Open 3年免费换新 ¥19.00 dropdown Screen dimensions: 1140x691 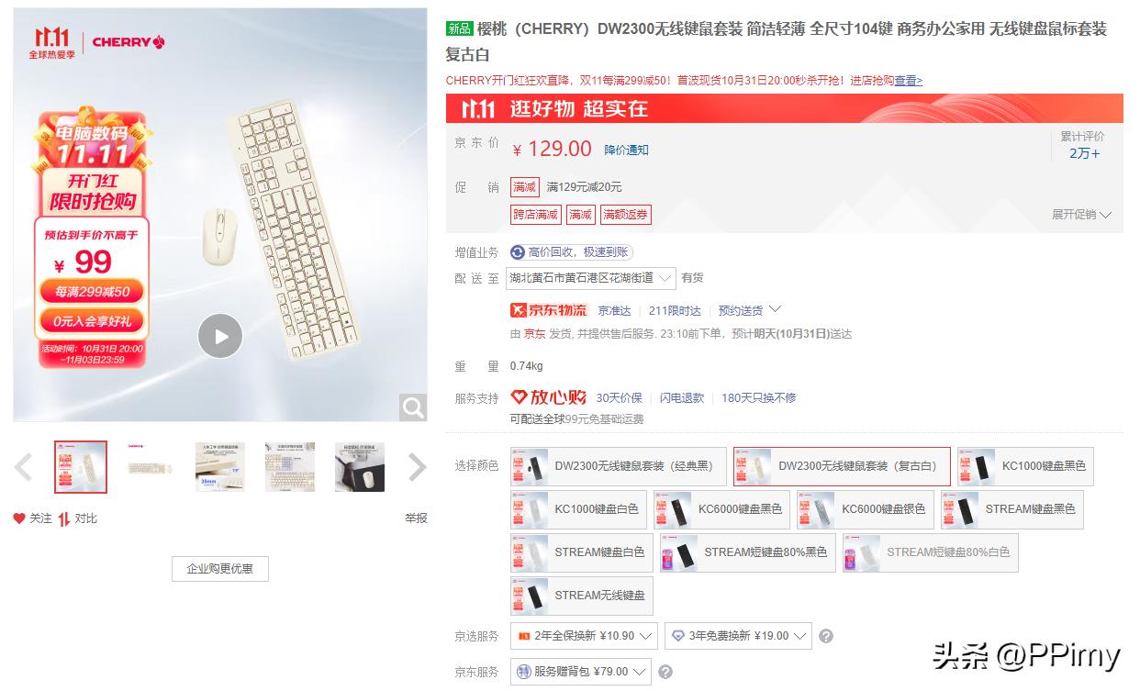pos(739,636)
